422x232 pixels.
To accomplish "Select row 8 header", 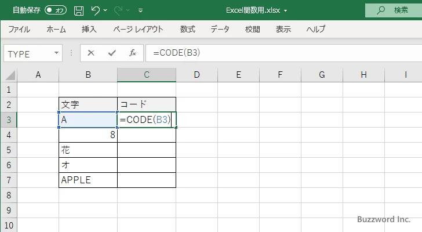I will [x=9, y=195].
